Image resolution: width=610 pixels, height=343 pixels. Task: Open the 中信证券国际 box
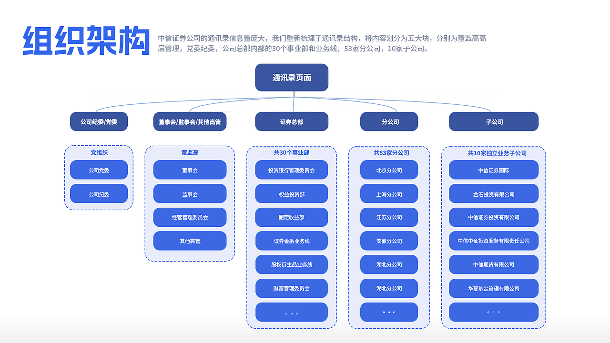[x=494, y=170]
